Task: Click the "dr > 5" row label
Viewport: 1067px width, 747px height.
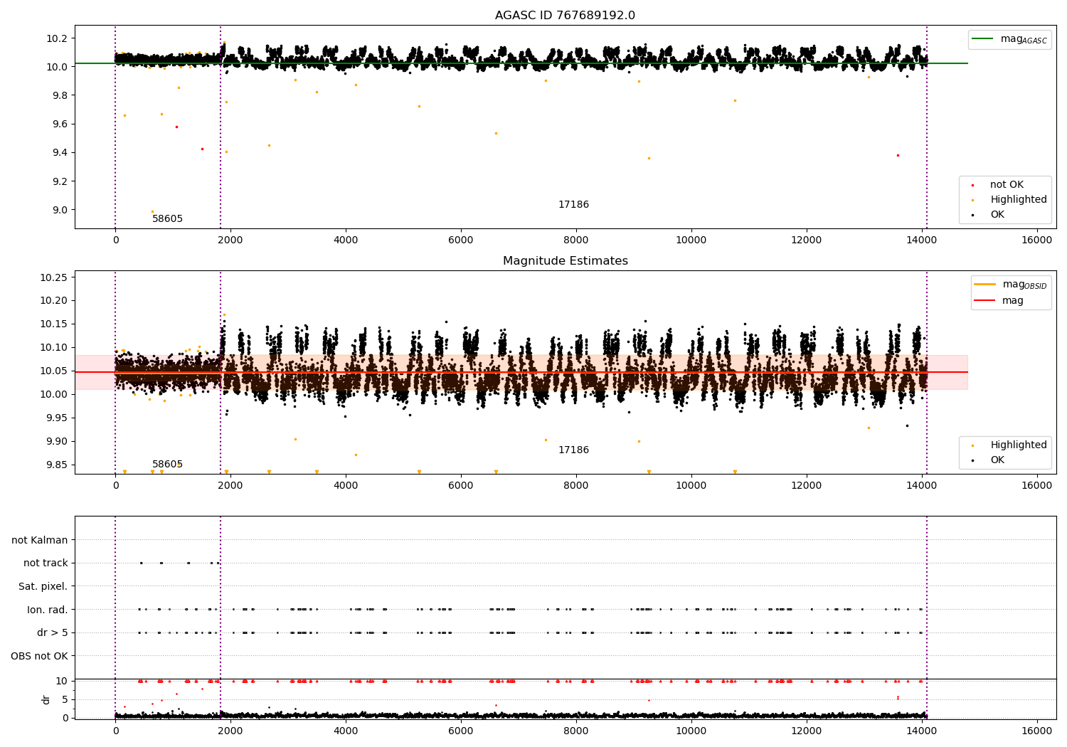Action: [x=53, y=633]
